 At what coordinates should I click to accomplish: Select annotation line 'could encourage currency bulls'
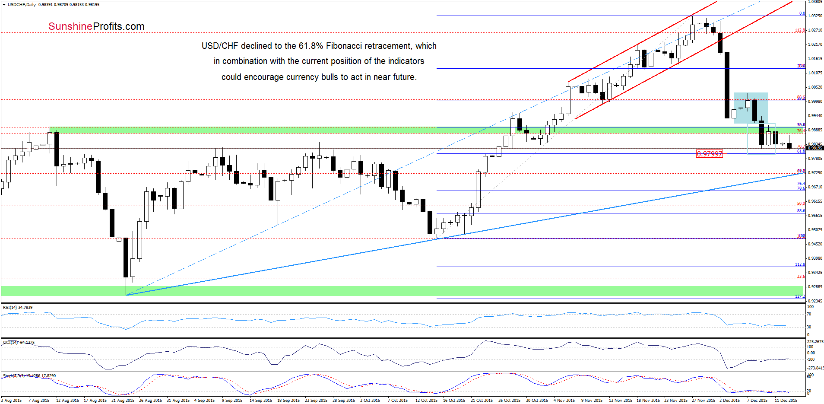[x=319, y=77]
